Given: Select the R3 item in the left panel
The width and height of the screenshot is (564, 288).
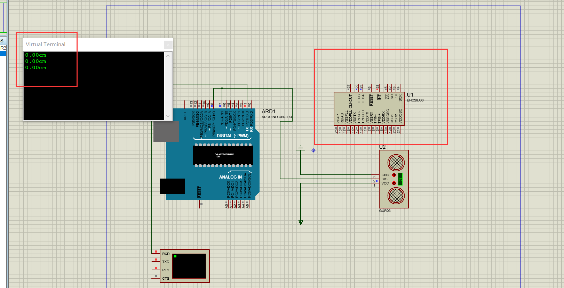Looking at the screenshot, I should pyautogui.click(x=3, y=48).
